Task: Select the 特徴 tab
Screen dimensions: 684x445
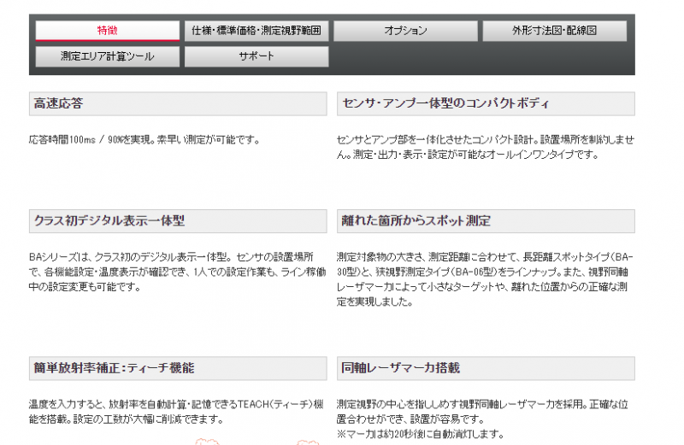Action: point(108,31)
